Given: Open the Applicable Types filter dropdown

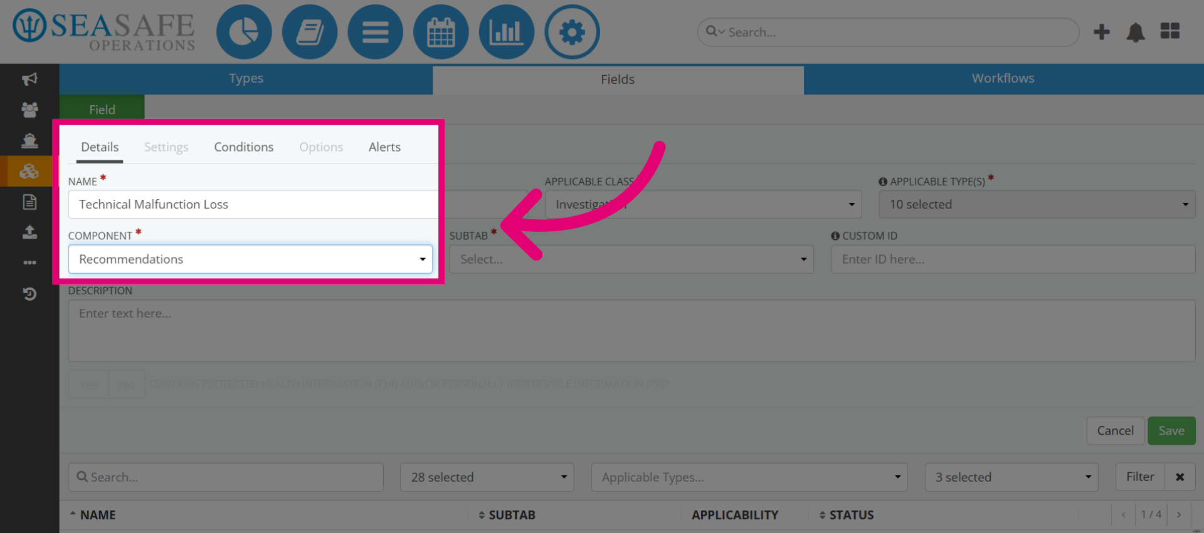Looking at the screenshot, I should tap(749, 477).
